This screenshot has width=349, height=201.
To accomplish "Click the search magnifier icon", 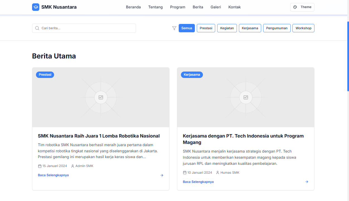I will (37, 28).
